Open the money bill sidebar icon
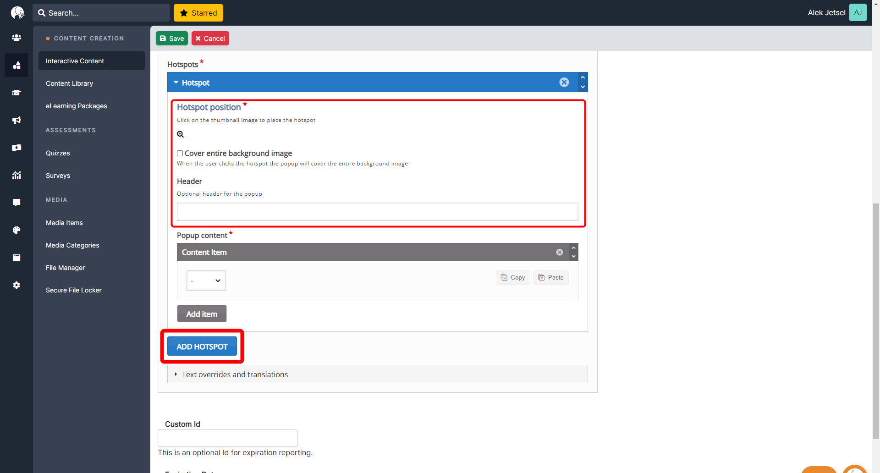 point(16,148)
